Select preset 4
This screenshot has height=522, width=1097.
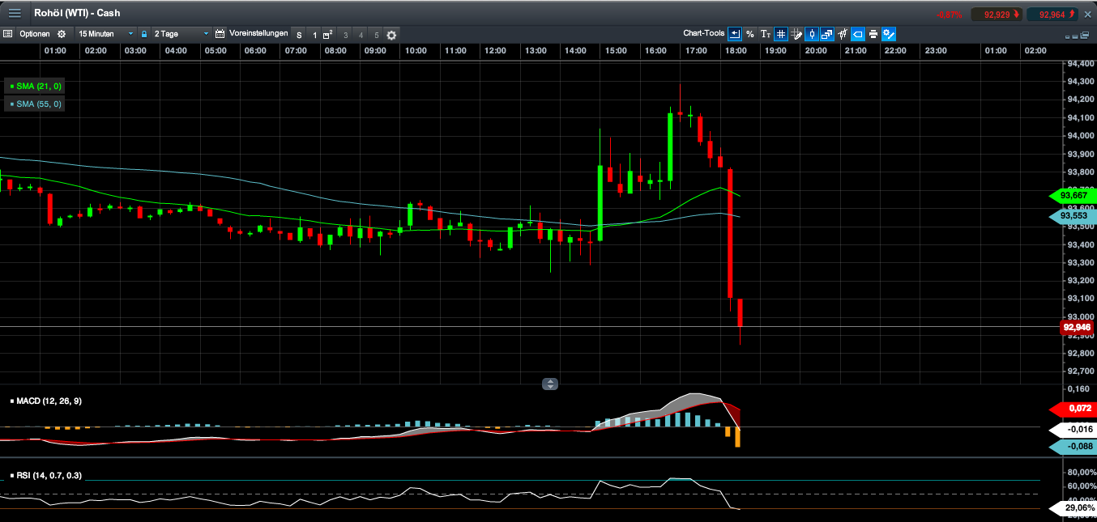[x=361, y=35]
